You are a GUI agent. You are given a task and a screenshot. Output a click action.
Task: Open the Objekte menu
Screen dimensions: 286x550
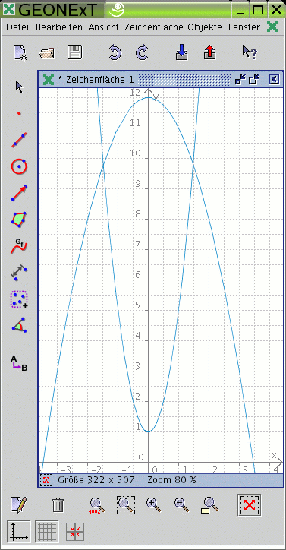pyautogui.click(x=205, y=27)
